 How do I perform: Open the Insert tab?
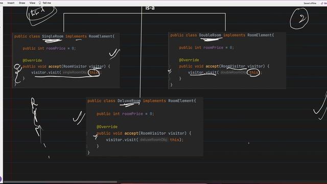pos(11,3)
